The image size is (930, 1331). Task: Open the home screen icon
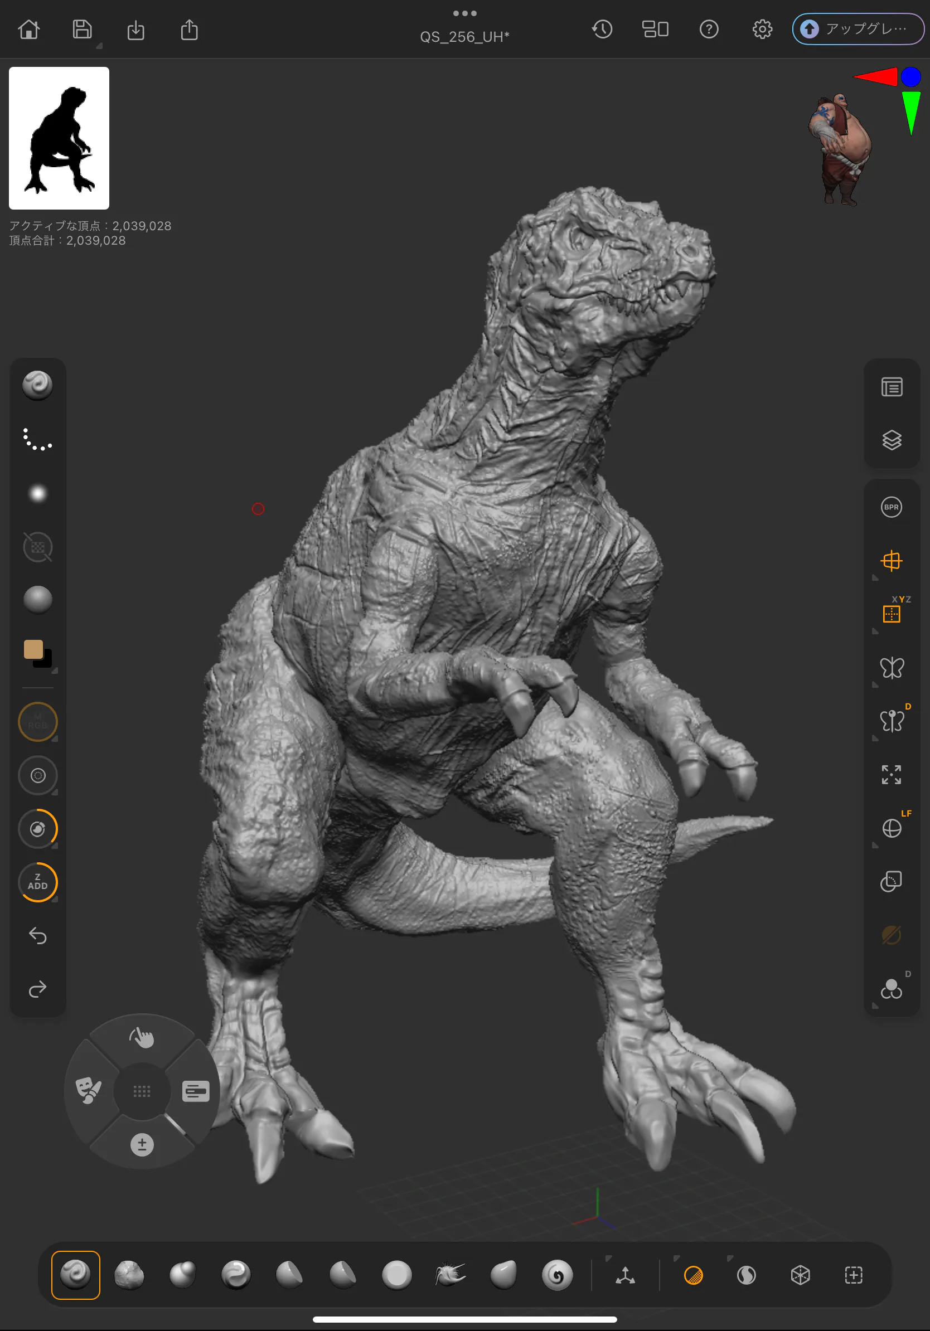[28, 29]
